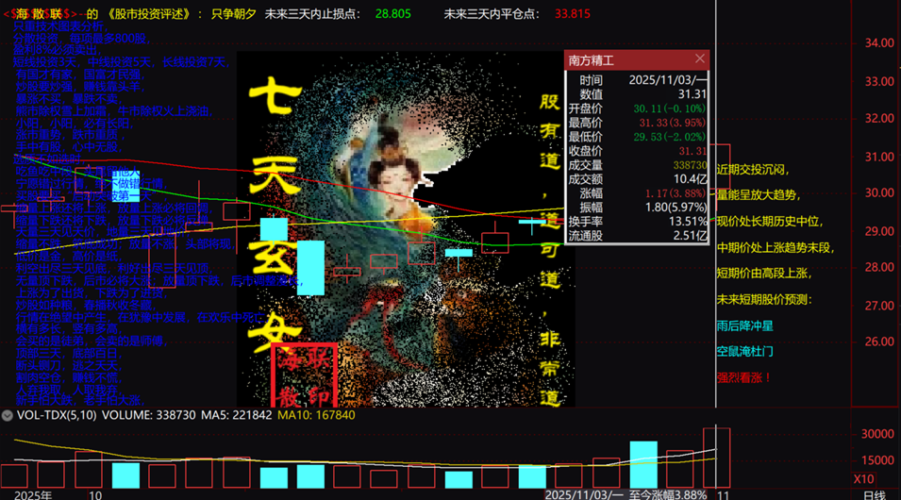Open the 日线 period selector
Viewport: 901px width, 500px height.
click(x=875, y=495)
